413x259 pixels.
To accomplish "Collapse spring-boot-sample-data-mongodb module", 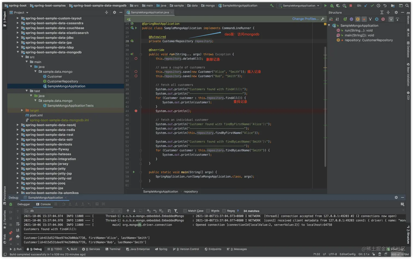I will tap(18, 52).
